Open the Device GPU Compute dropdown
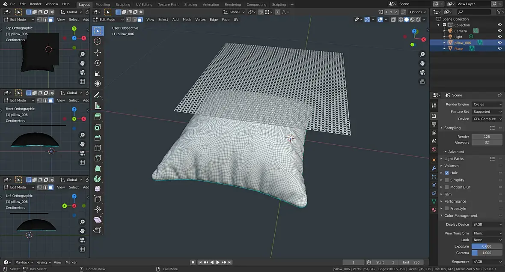Image resolution: width=505 pixels, height=272 pixels. (487, 119)
